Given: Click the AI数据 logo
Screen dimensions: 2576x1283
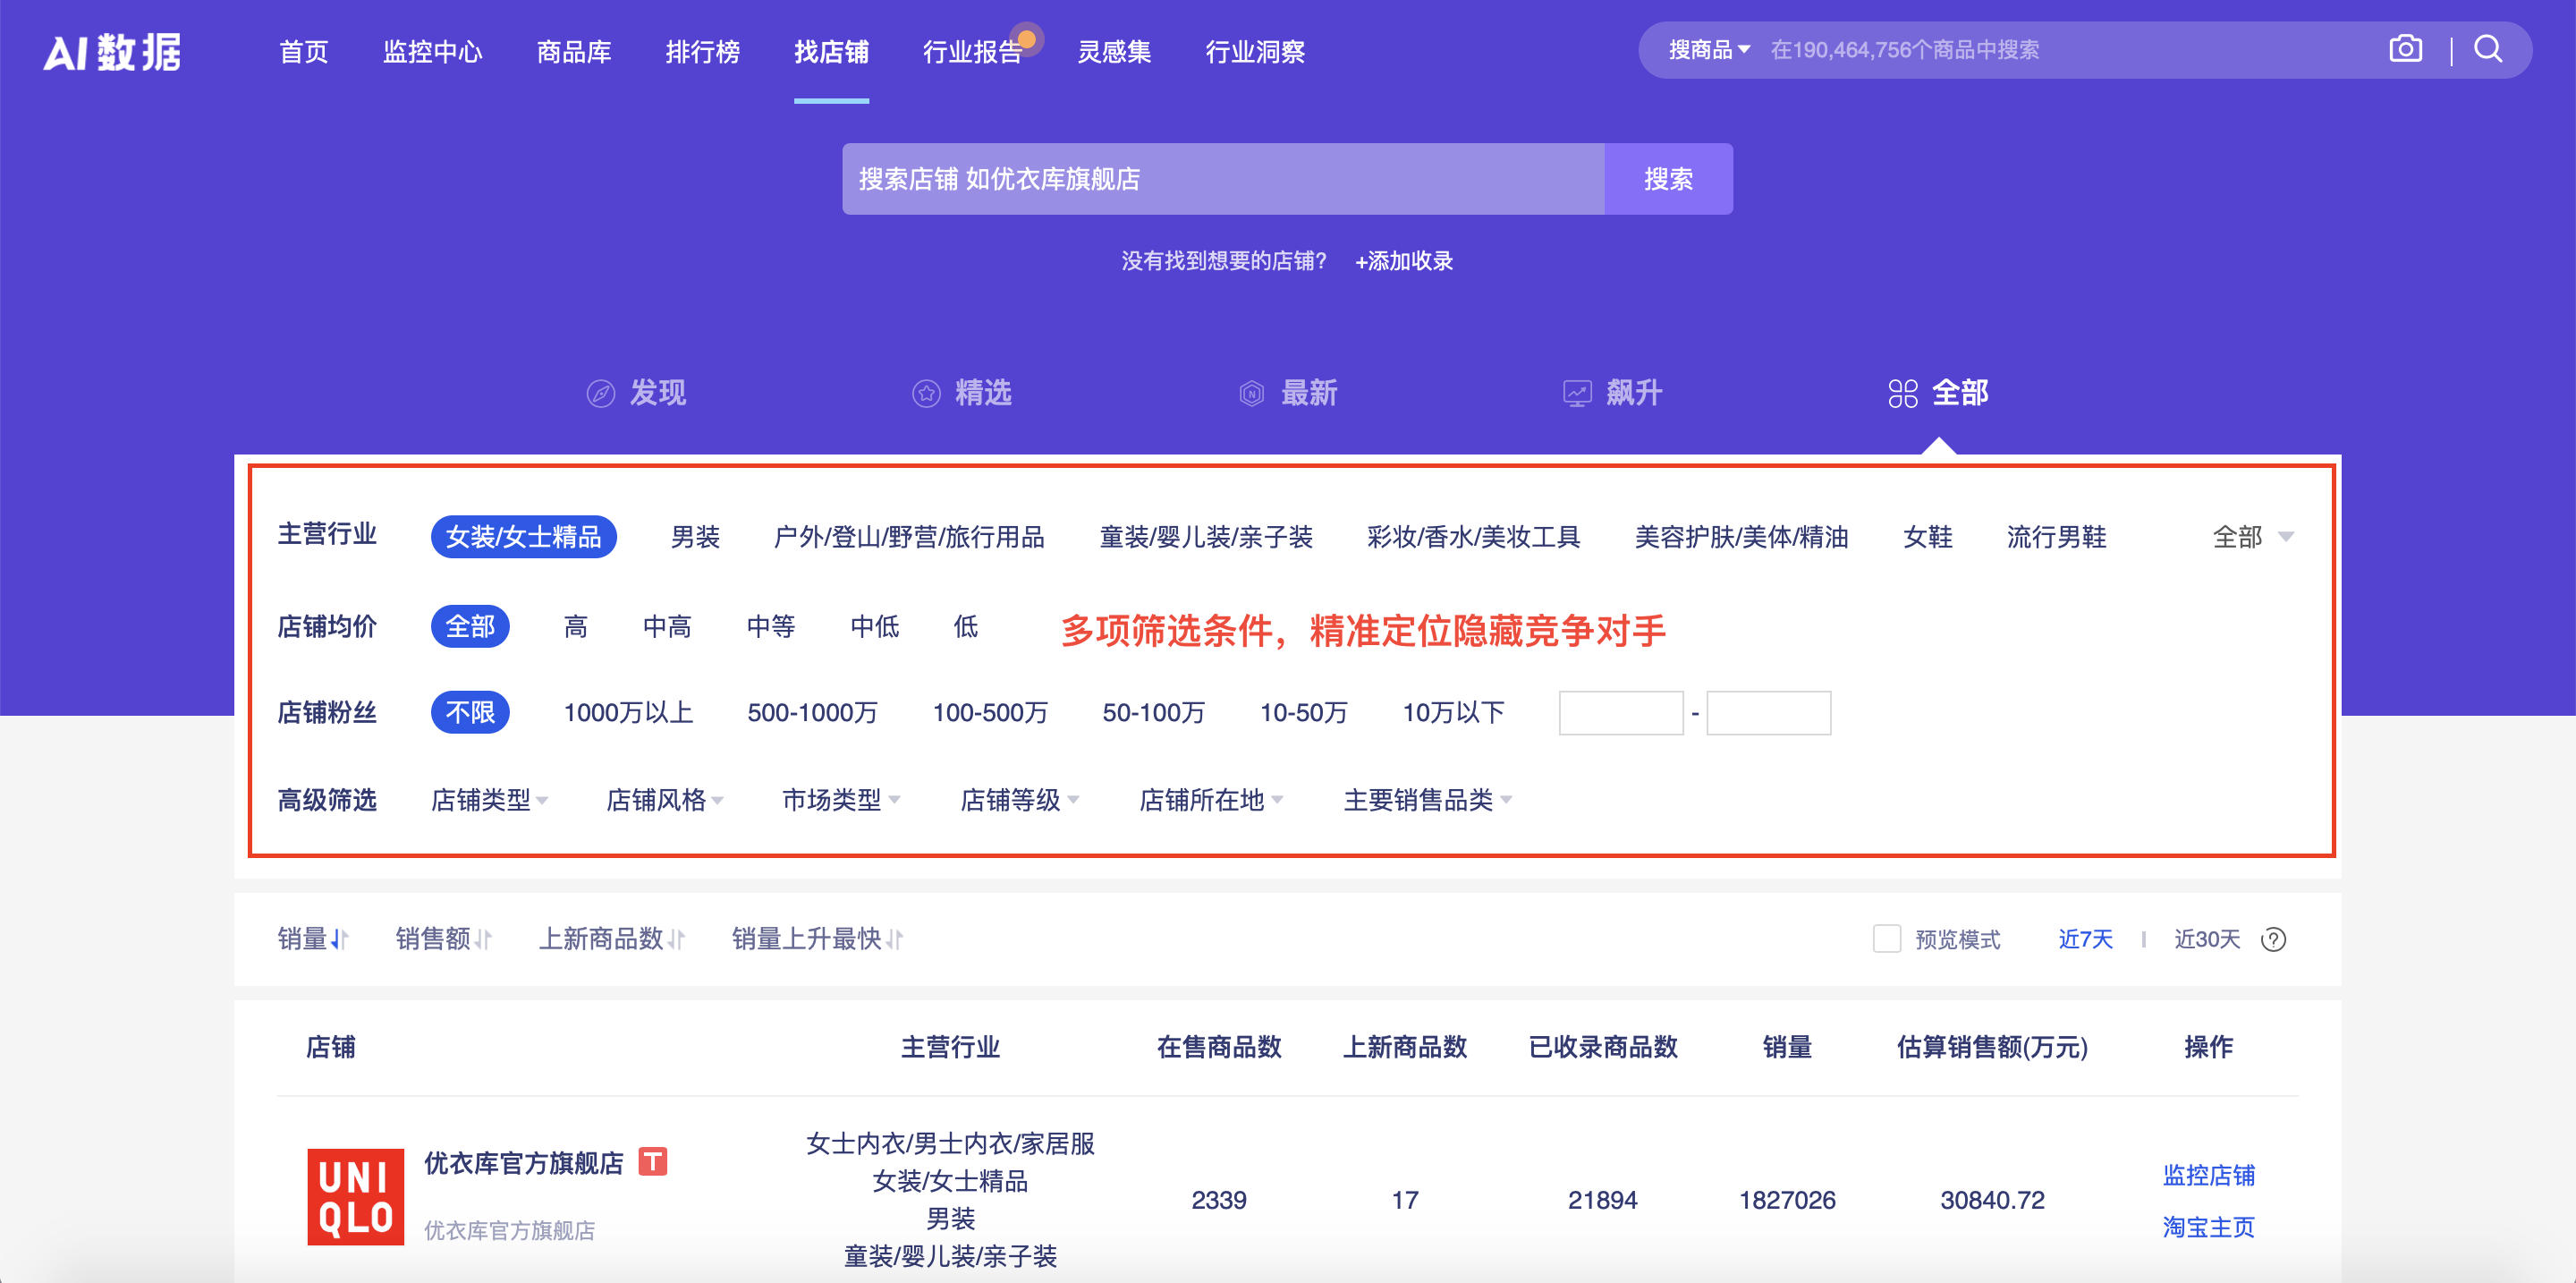Looking at the screenshot, I should (x=112, y=52).
